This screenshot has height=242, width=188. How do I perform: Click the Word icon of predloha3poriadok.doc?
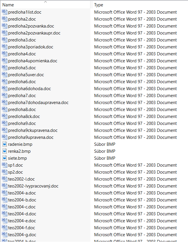[5, 47]
